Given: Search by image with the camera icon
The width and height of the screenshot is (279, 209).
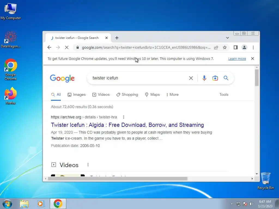Looking at the screenshot, I should [x=215, y=78].
